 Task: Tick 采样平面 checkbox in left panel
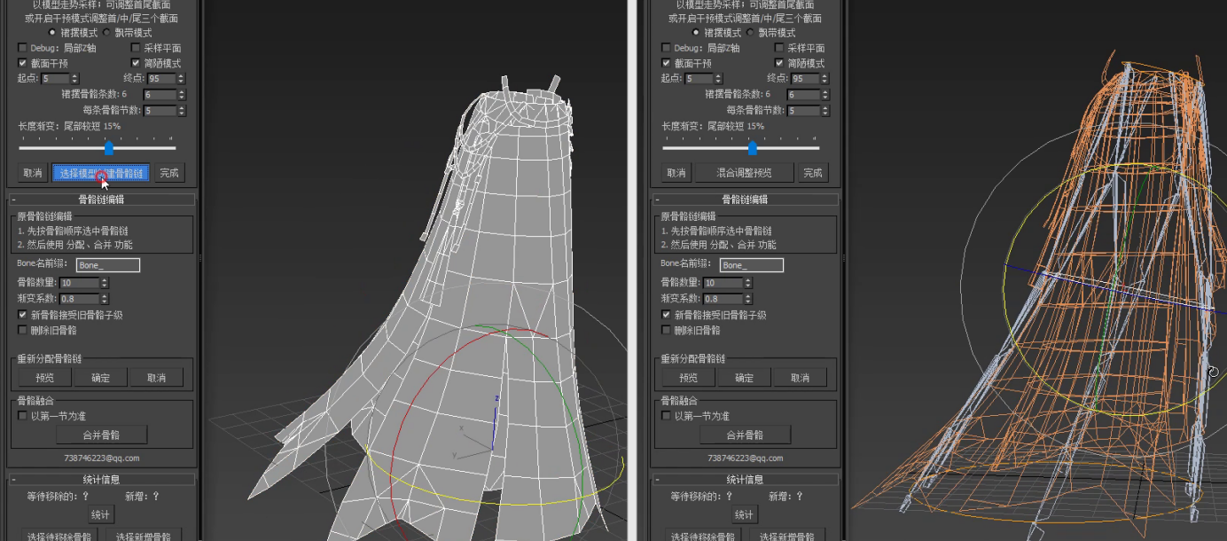coord(136,48)
